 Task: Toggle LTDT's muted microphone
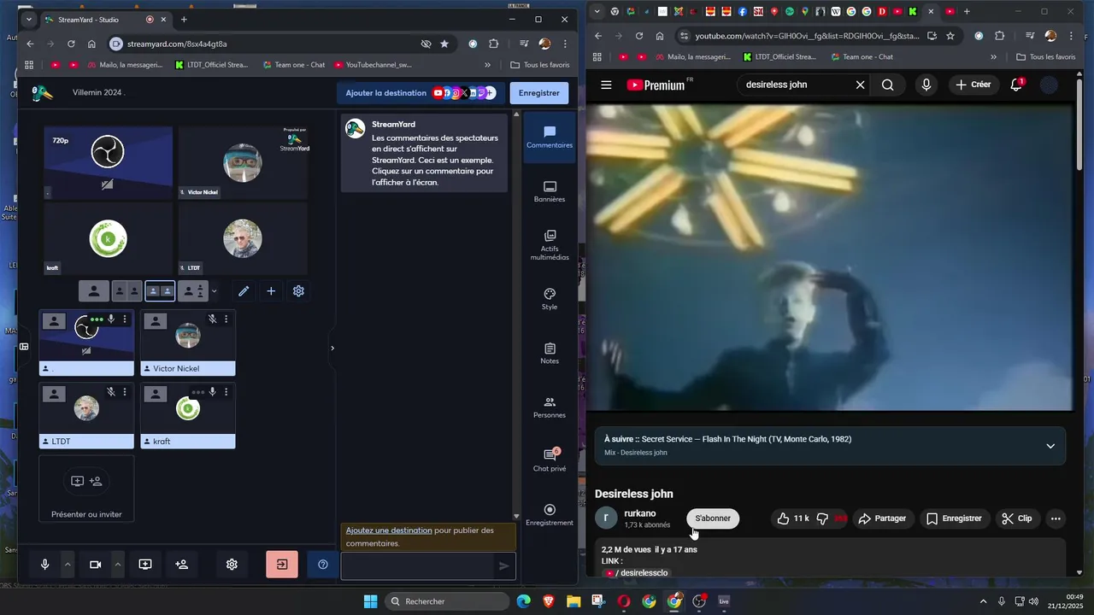pos(111,392)
